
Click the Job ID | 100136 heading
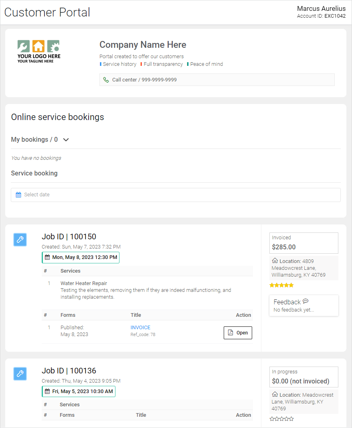(x=69, y=371)
